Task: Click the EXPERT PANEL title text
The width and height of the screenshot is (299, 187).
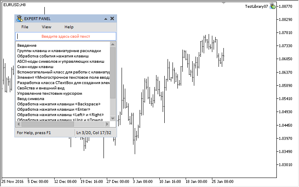Action: tap(37, 19)
